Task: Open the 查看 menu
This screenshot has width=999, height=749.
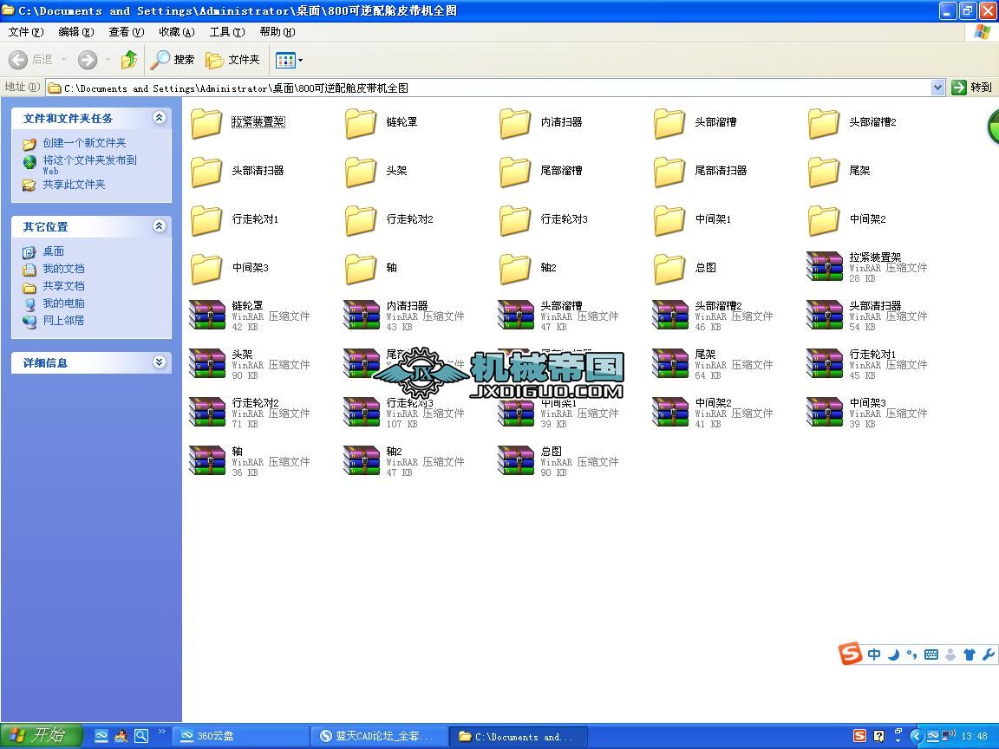Action: pyautogui.click(x=126, y=32)
